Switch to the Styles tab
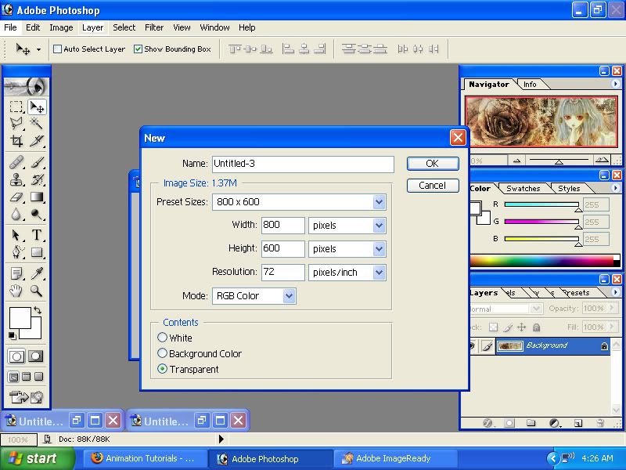Viewport: 626px width, 470px height. pyautogui.click(x=569, y=189)
